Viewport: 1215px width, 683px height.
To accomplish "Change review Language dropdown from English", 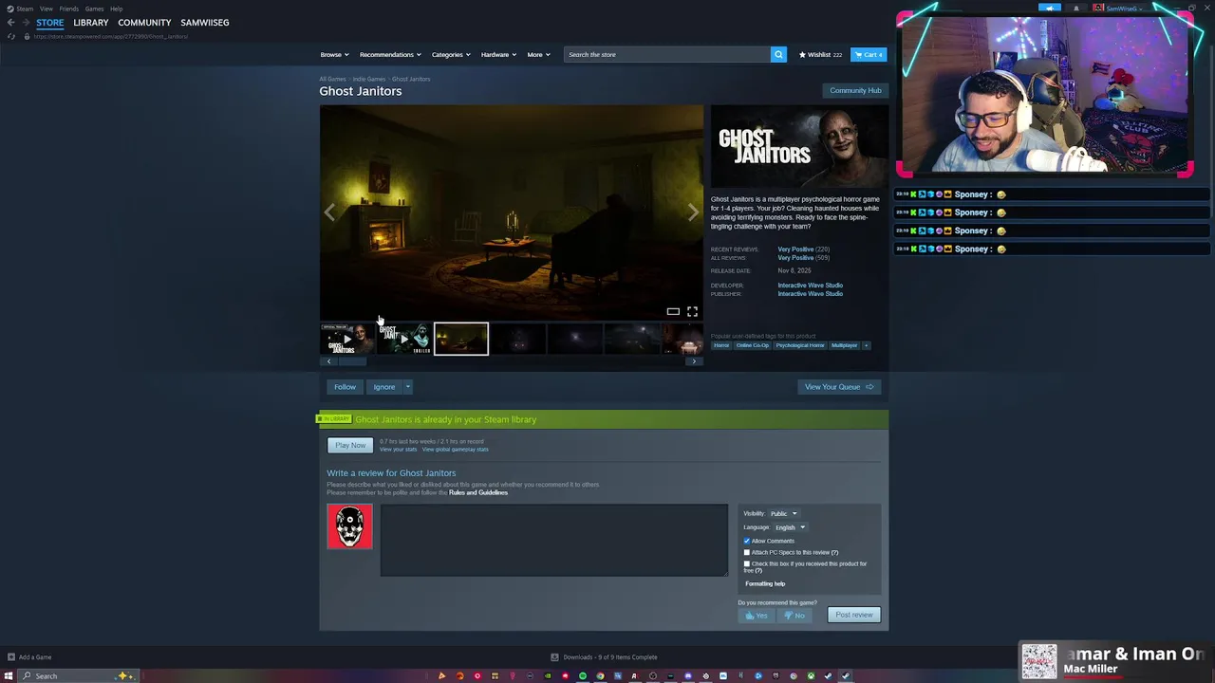I will pos(790,527).
